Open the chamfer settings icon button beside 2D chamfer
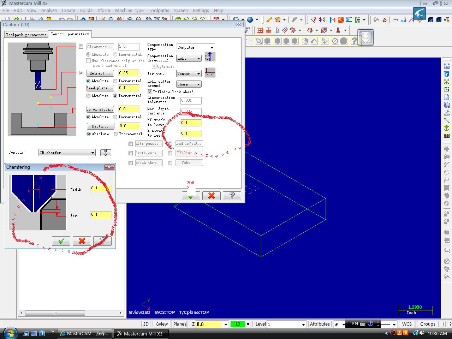The width and height of the screenshot is (452, 339). [x=106, y=153]
